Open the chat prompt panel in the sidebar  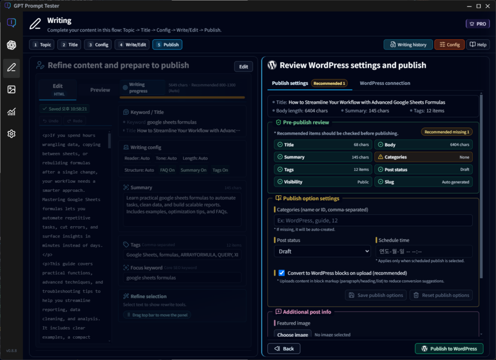click(x=11, y=22)
